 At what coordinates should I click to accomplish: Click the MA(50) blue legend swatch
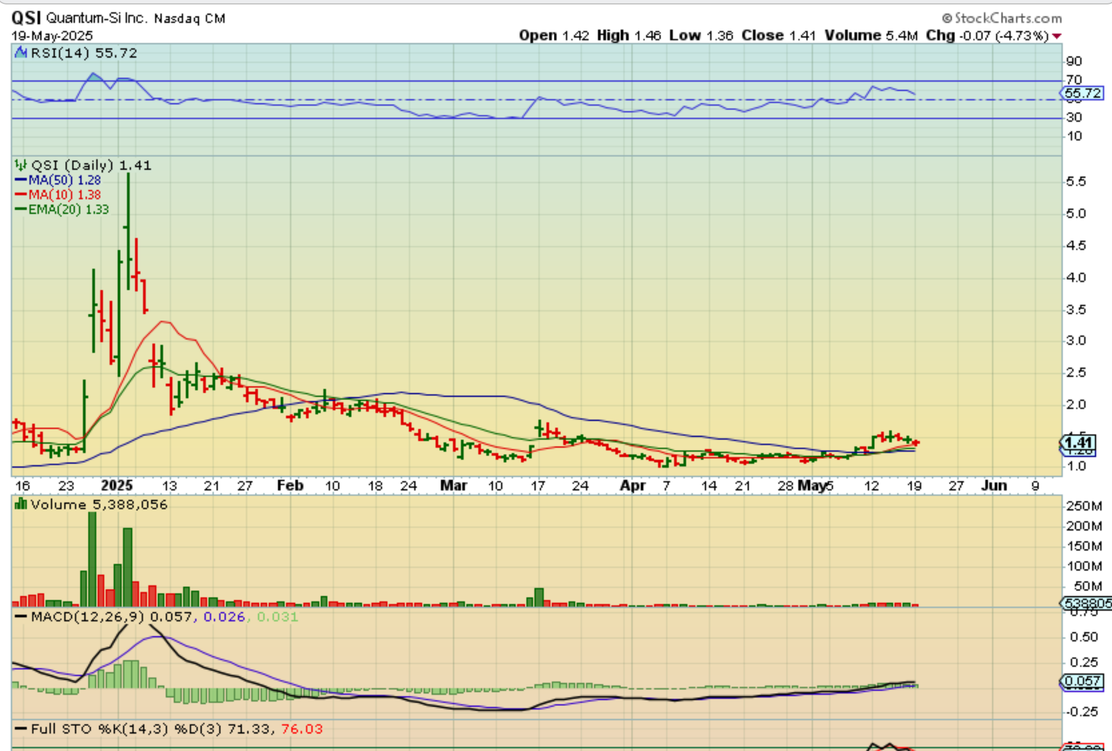[21, 180]
